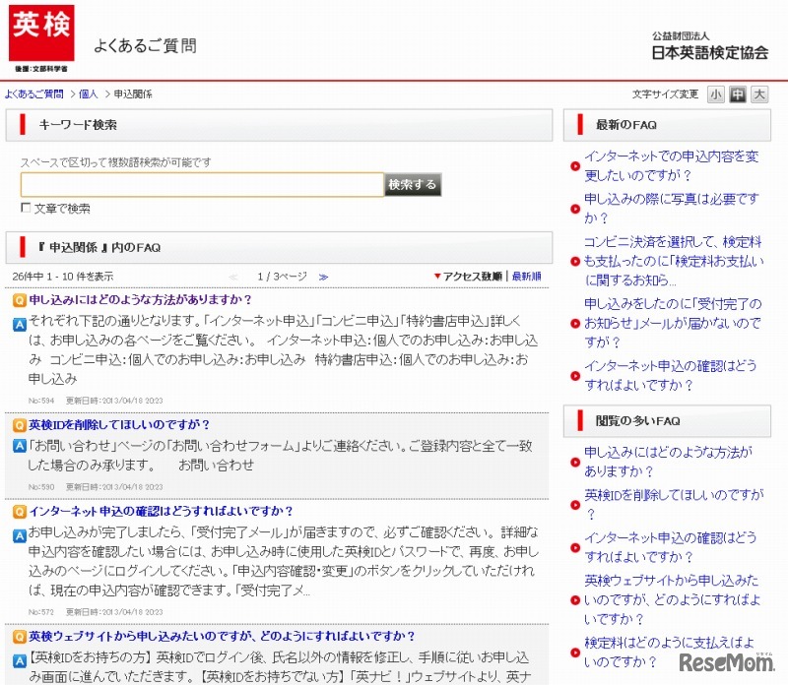Click the red bullet beside the top 最新のFAQ entry
The height and width of the screenshot is (685, 788).
(x=575, y=165)
